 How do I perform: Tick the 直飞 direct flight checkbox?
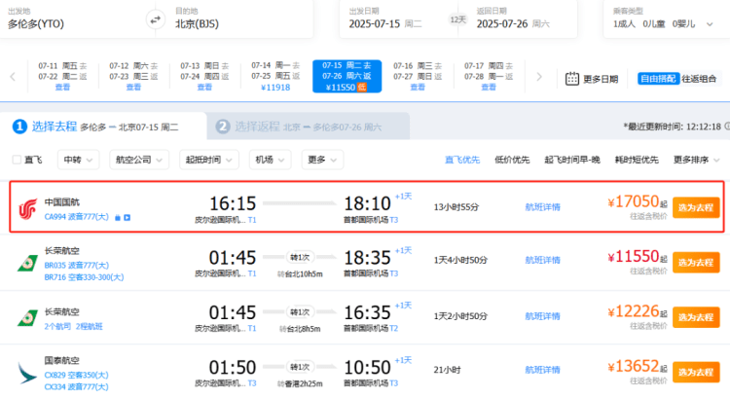point(17,160)
